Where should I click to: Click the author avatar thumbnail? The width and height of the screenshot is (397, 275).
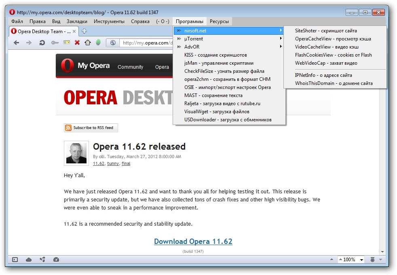76,153
